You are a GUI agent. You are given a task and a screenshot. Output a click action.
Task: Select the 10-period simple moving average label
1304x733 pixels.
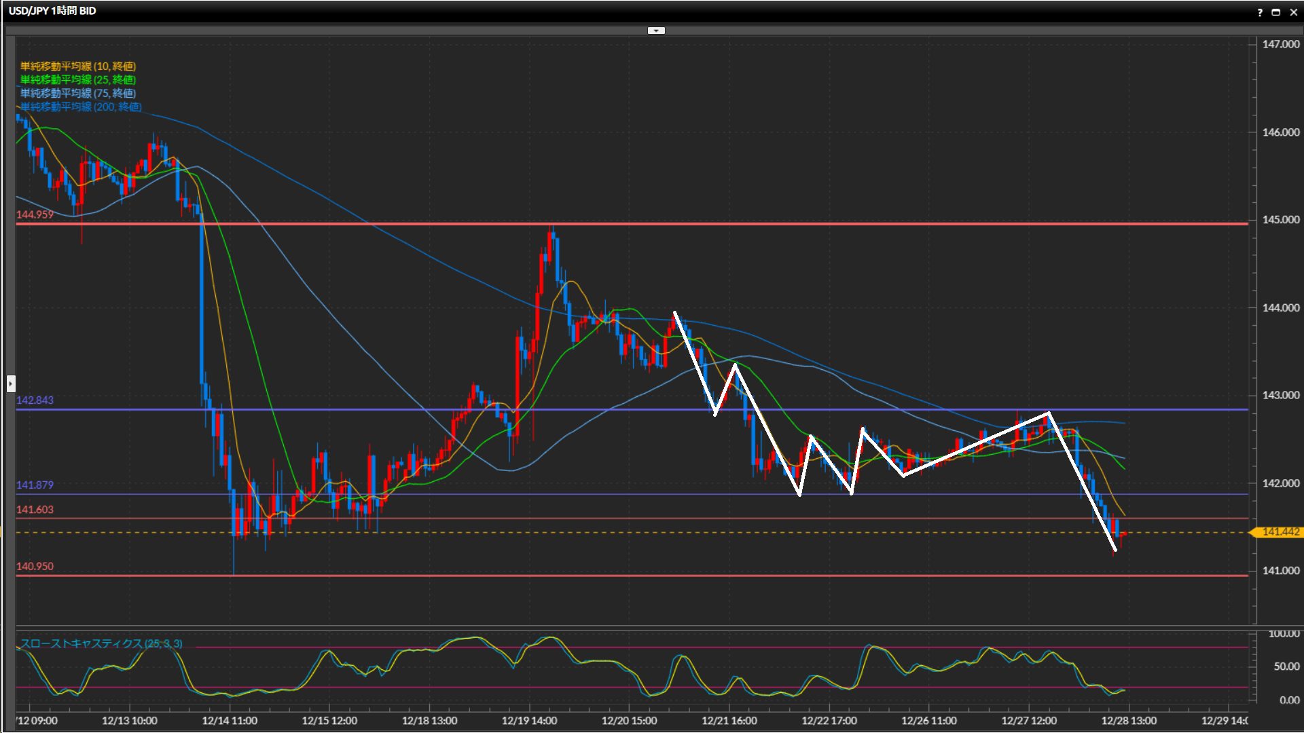[77, 66]
